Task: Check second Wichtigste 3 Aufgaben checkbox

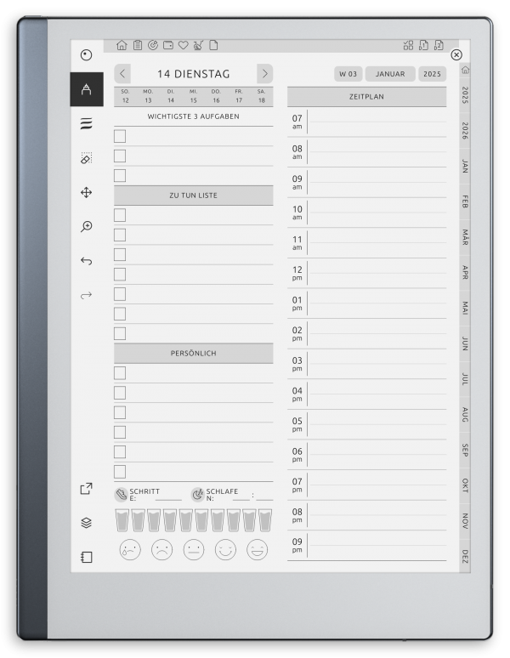Action: click(x=120, y=156)
